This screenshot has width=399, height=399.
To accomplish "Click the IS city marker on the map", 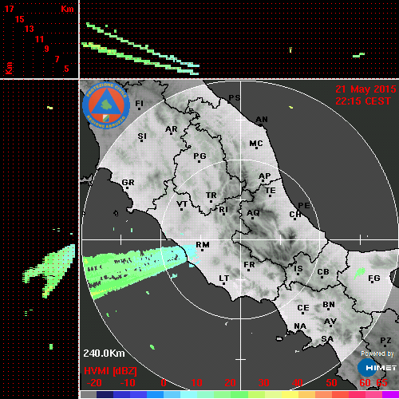I will point(298,270).
